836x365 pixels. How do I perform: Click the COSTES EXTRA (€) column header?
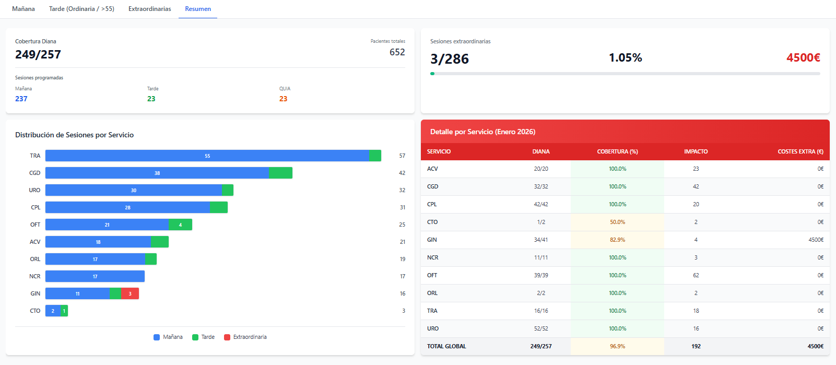click(x=800, y=151)
